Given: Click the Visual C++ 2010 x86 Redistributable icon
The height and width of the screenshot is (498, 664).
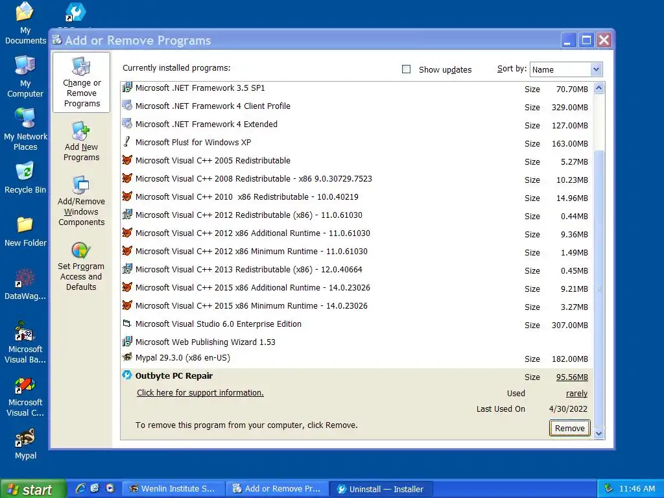Looking at the screenshot, I should pos(127,197).
